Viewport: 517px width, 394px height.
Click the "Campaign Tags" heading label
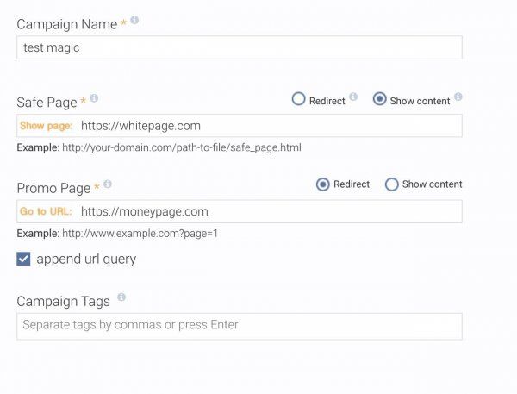[x=63, y=301]
